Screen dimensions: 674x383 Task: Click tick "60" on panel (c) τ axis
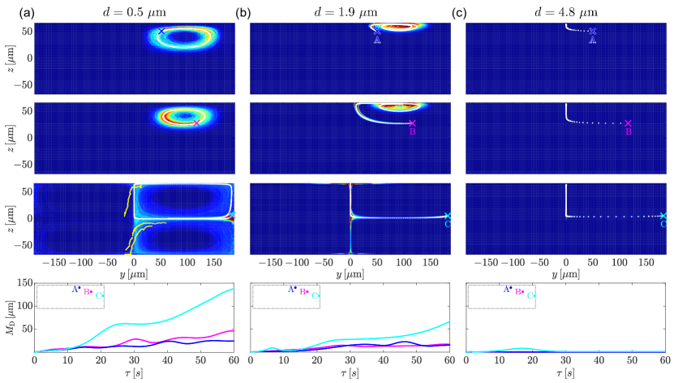click(665, 360)
